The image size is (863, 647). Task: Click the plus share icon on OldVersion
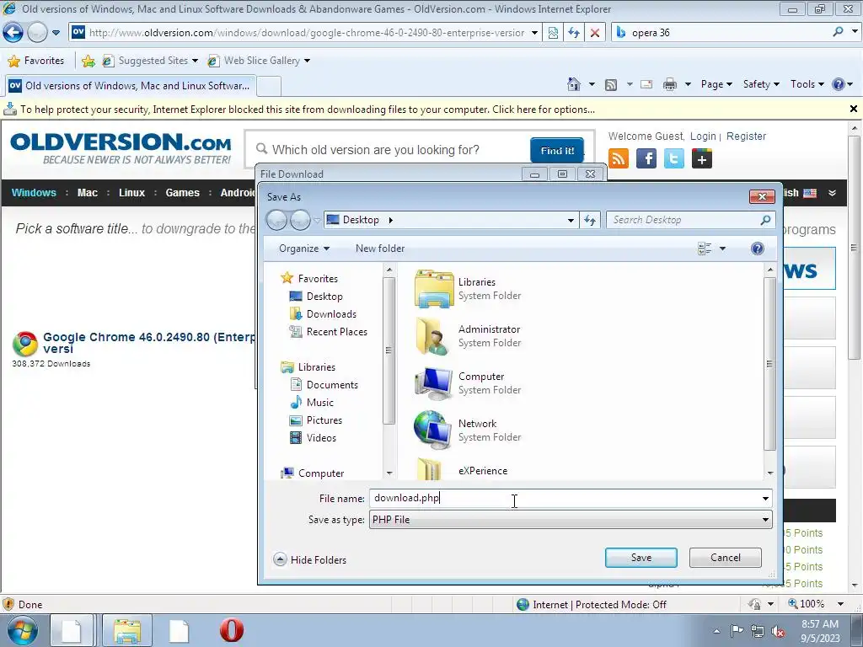(x=702, y=158)
